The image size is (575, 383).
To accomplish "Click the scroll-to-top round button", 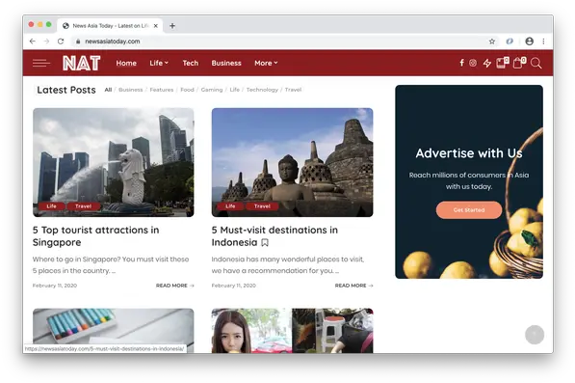I will pos(535,335).
